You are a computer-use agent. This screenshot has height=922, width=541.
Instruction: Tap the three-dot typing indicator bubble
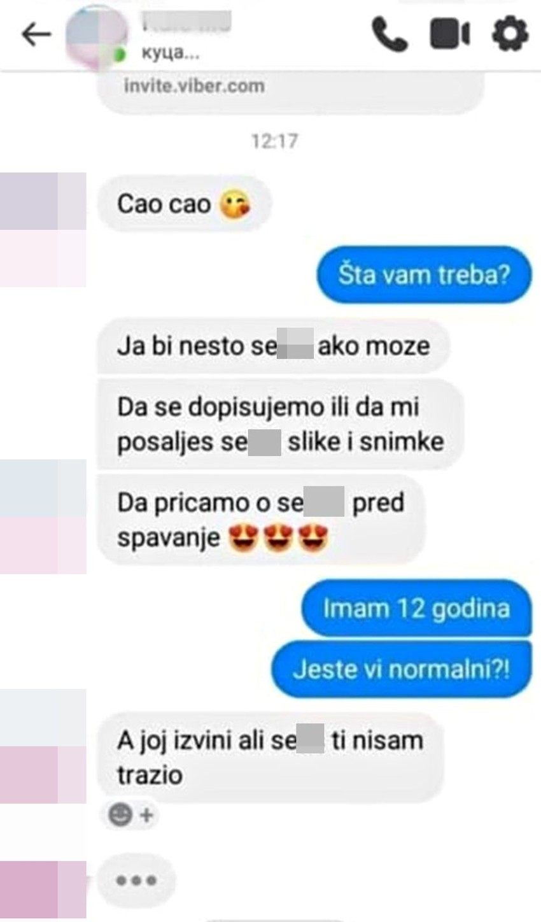[x=136, y=881]
